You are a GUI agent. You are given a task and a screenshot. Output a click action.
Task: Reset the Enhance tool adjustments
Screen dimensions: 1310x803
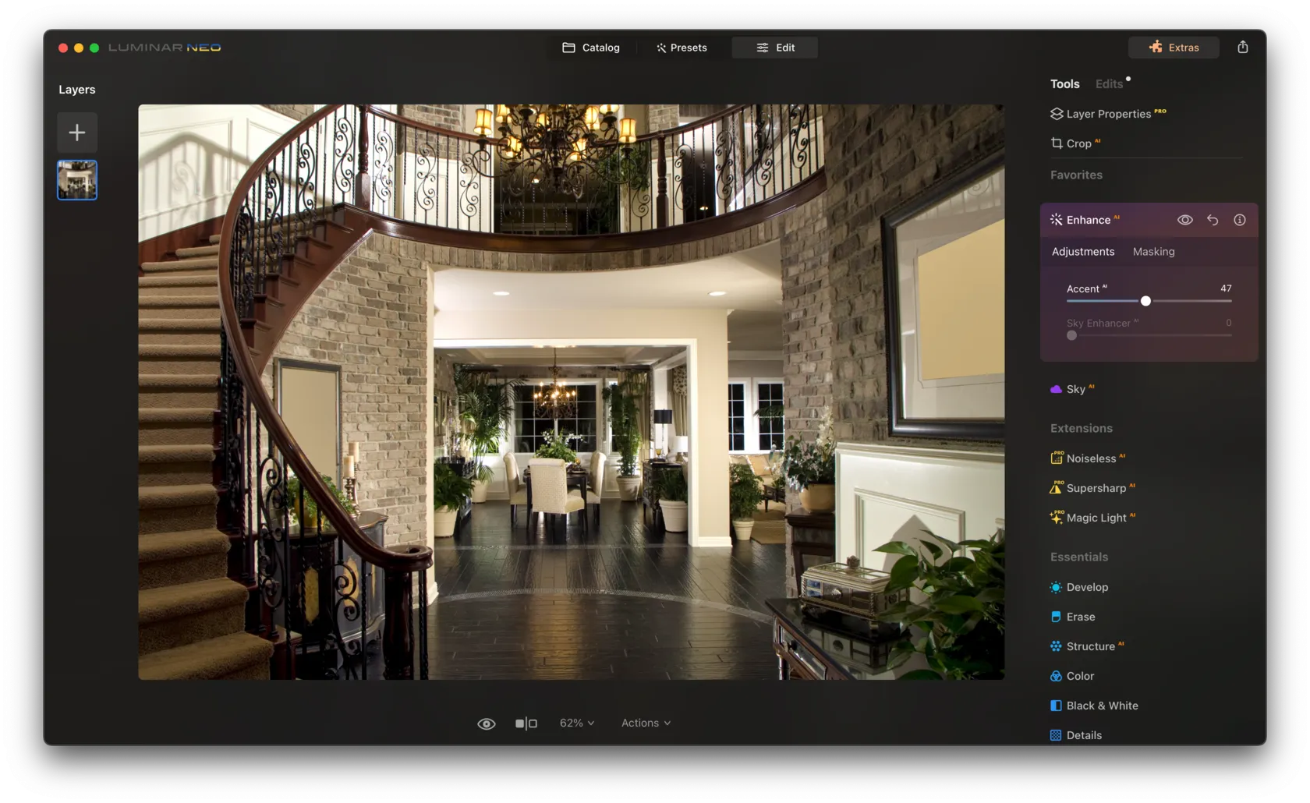[1212, 220]
